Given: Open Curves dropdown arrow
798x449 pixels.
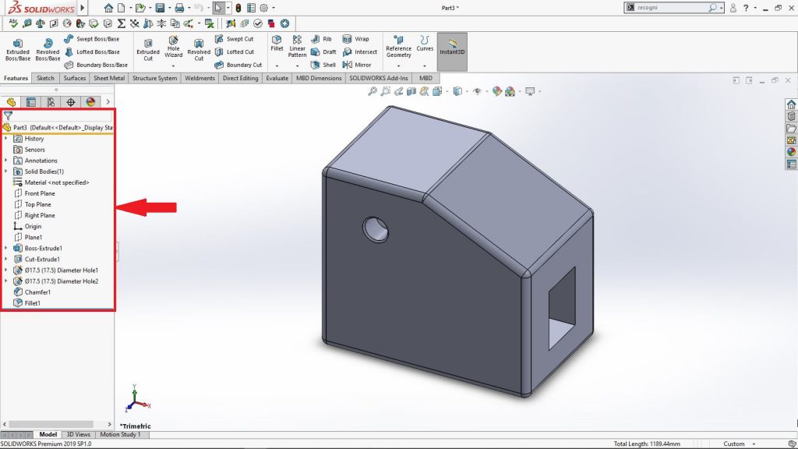Looking at the screenshot, I should pyautogui.click(x=425, y=66).
